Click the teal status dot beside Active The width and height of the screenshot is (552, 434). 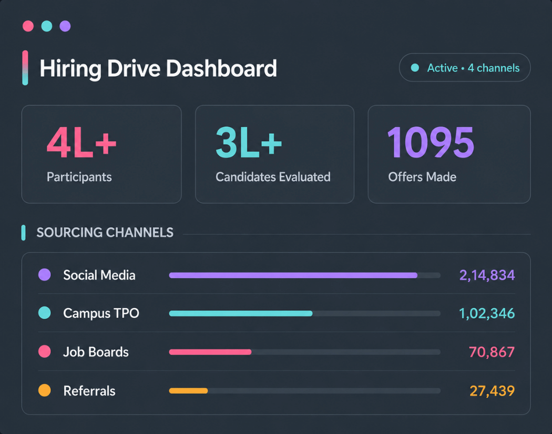[415, 68]
